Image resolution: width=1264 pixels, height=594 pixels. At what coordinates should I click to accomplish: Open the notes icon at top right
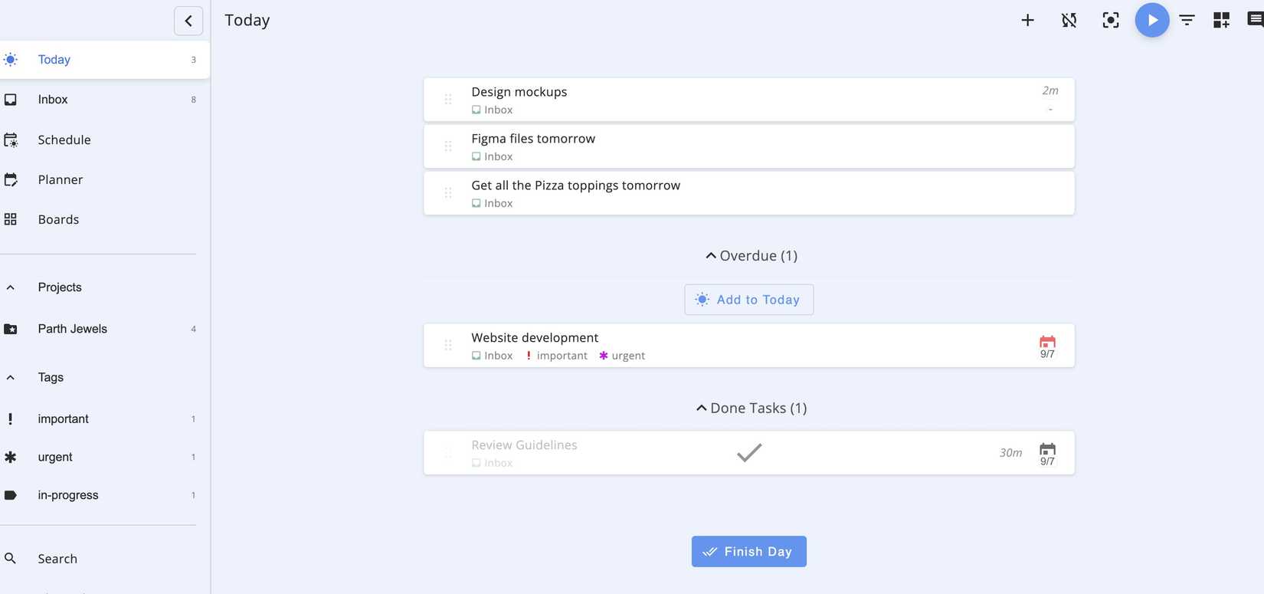(x=1255, y=21)
